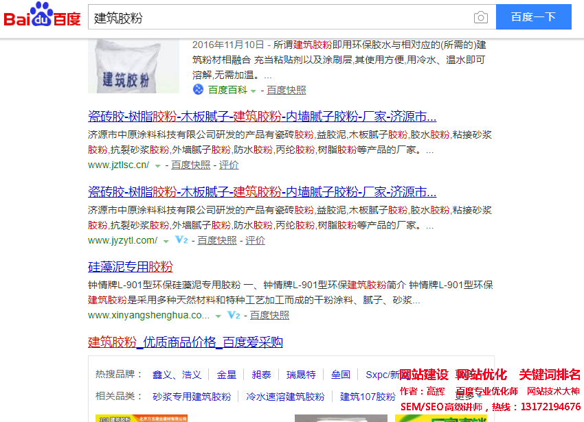Open the 建筑胶粉 bag thumbnail image
The image size is (584, 422).
click(x=124, y=66)
